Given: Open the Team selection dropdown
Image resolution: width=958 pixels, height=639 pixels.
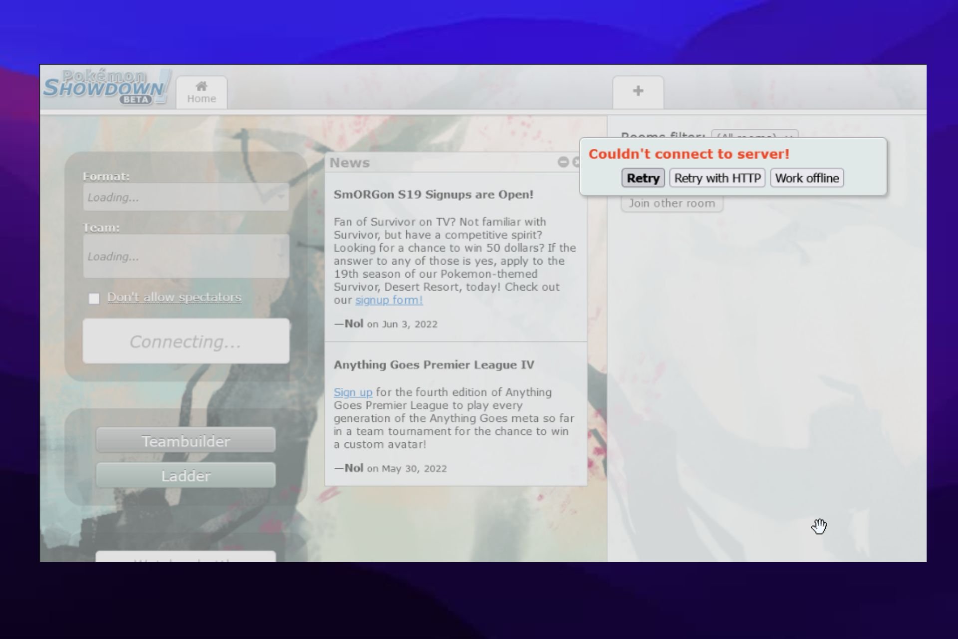Looking at the screenshot, I should 186,256.
